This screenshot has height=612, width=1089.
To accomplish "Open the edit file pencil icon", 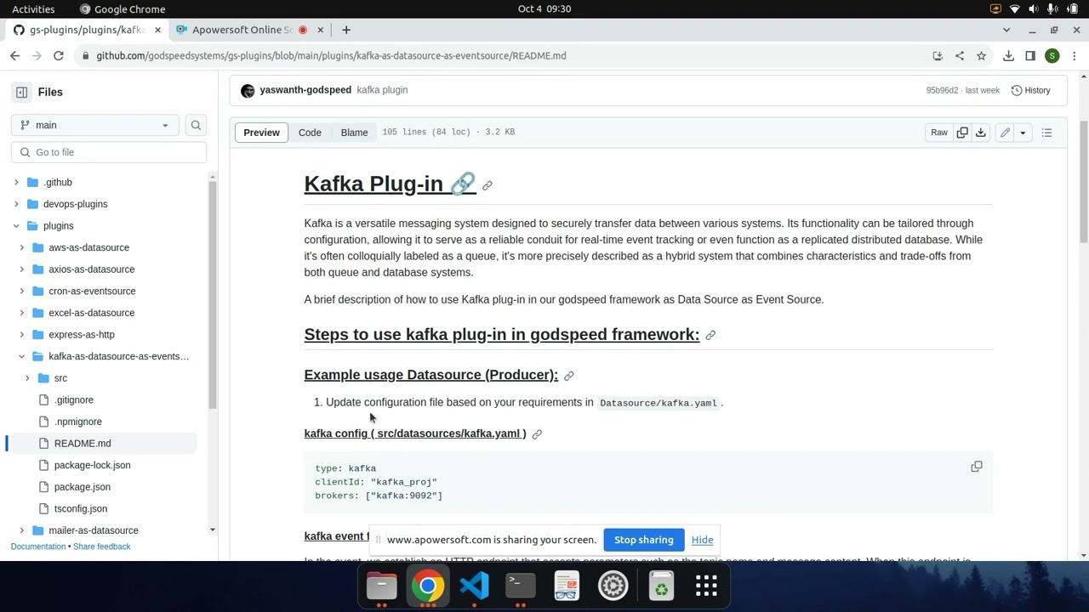I will click(x=1004, y=133).
